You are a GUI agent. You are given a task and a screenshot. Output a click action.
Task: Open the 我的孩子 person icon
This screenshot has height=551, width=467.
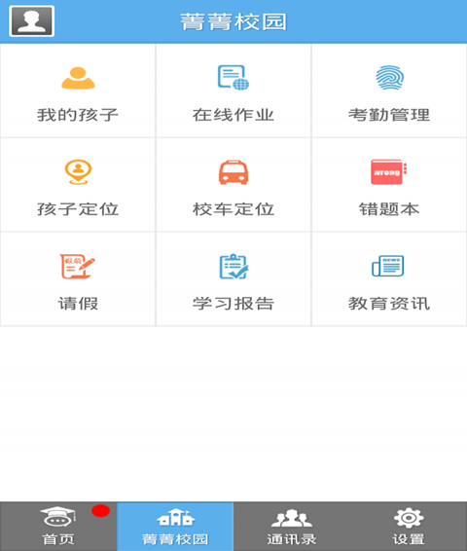pos(78,78)
